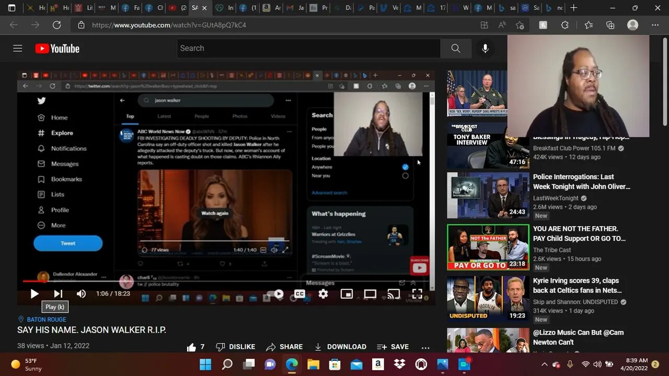Switch to the 'Ve' browser tab
Viewport: 669px width, 376px height.
[x=388, y=8]
